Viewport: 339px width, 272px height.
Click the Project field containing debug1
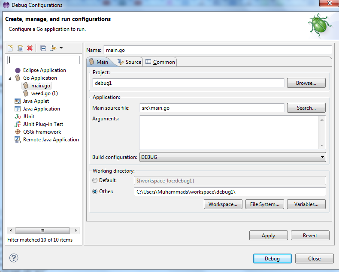188,83
